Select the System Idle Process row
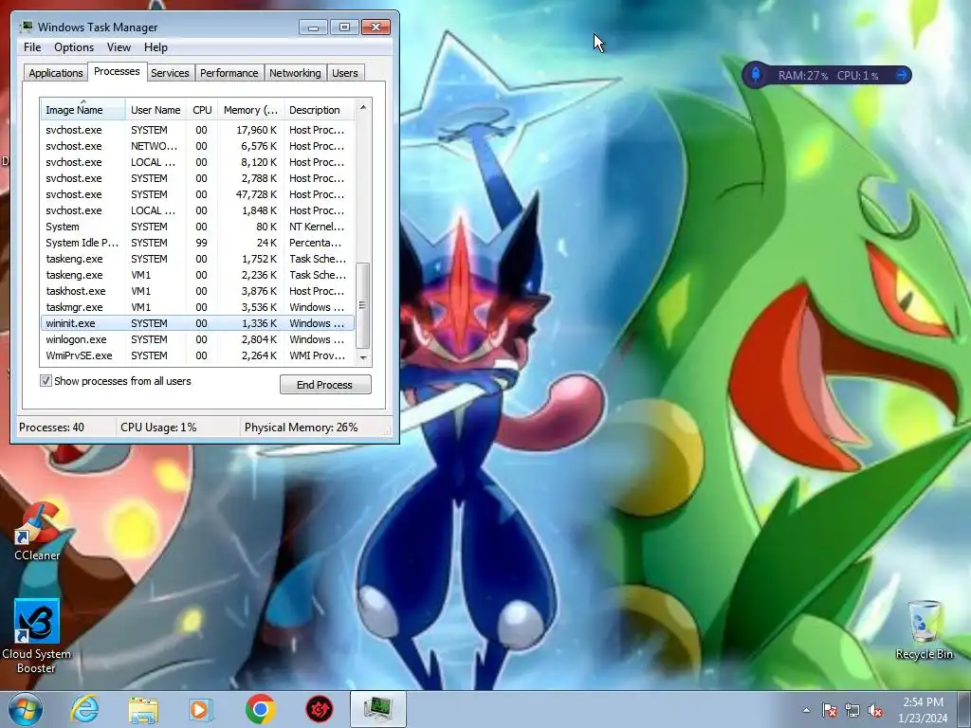The image size is (971, 728). 197,243
